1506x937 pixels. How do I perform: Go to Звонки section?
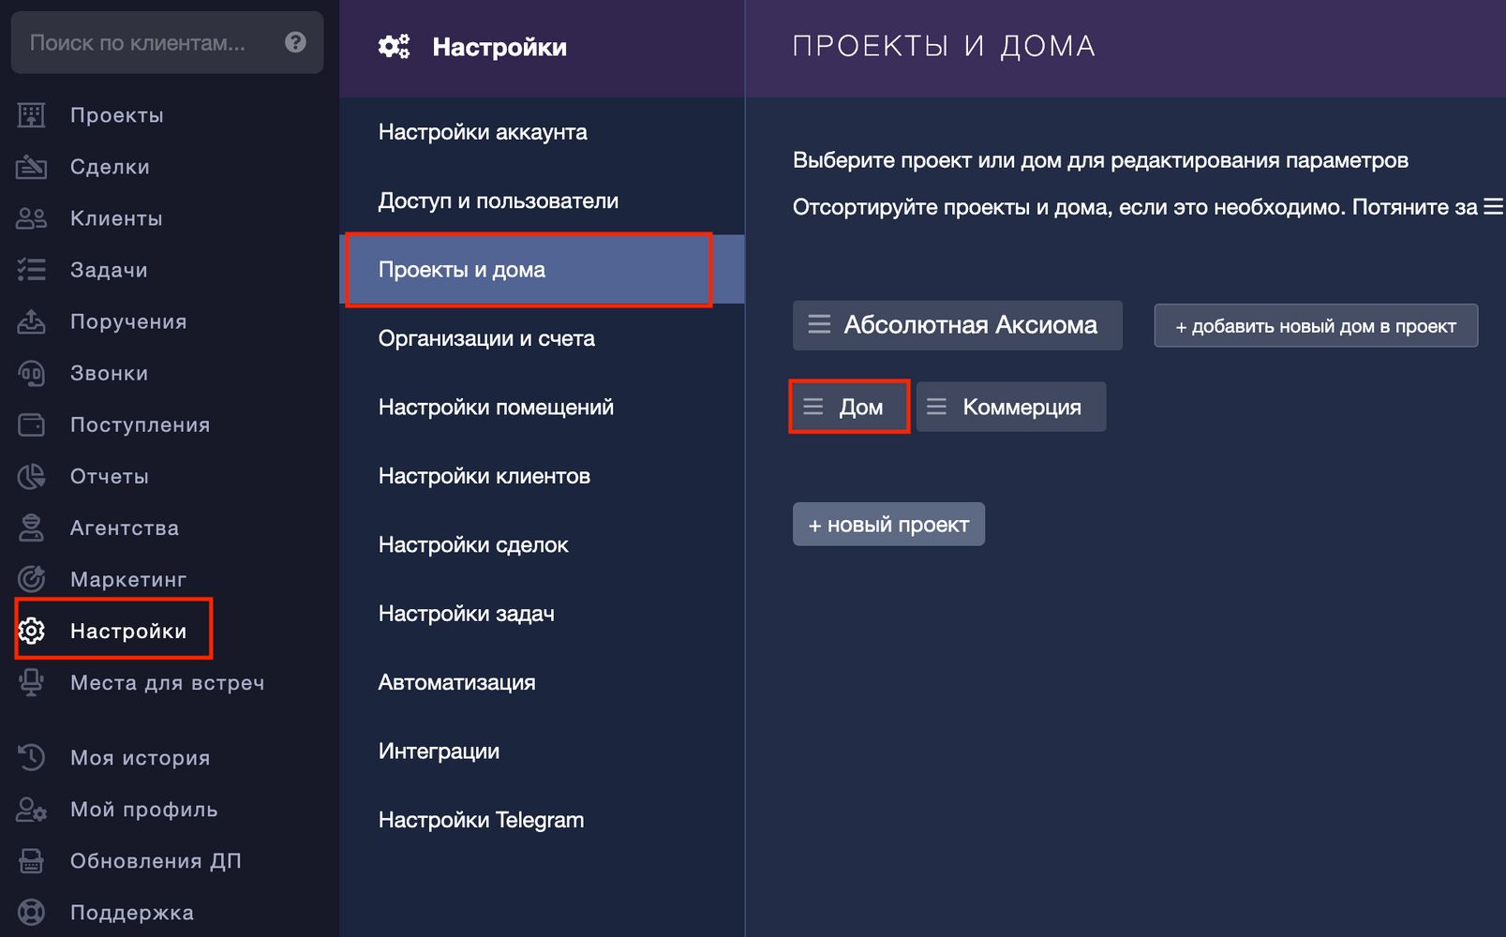[x=109, y=373]
